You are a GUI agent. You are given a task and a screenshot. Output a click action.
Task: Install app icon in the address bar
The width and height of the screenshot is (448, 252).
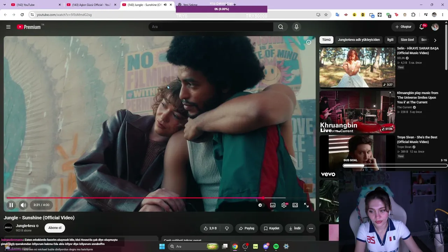[318, 15]
